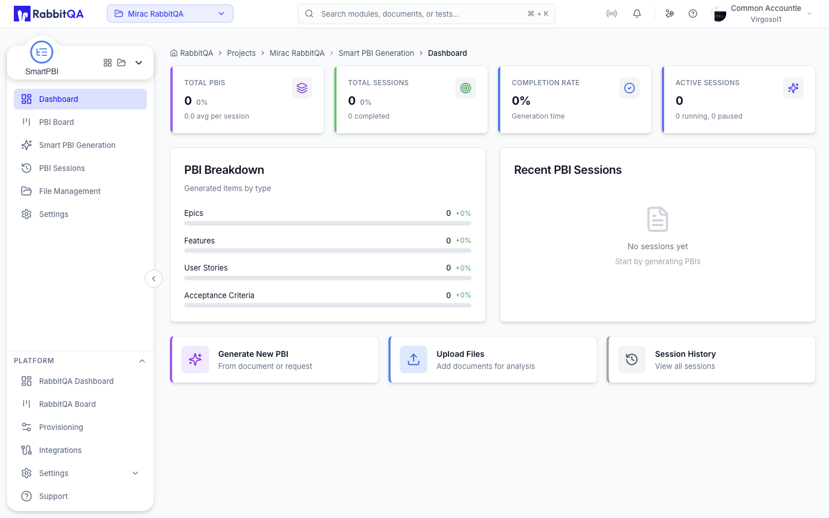The width and height of the screenshot is (829, 518).
Task: Click the Epics progress bar
Action: (328, 223)
